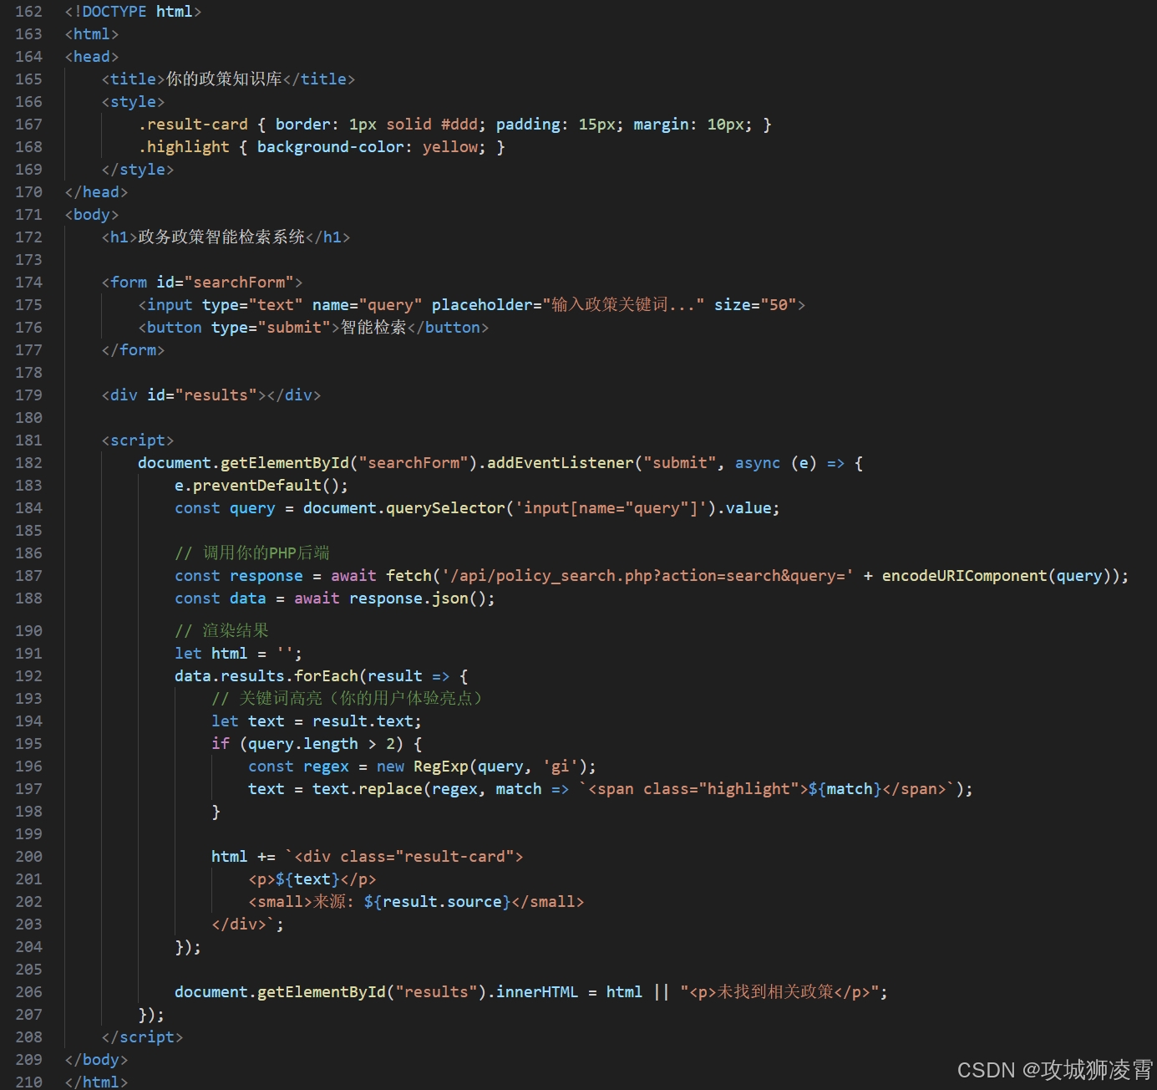This screenshot has height=1090, width=1157.
Task: Click the closing form tag
Action: coord(133,350)
